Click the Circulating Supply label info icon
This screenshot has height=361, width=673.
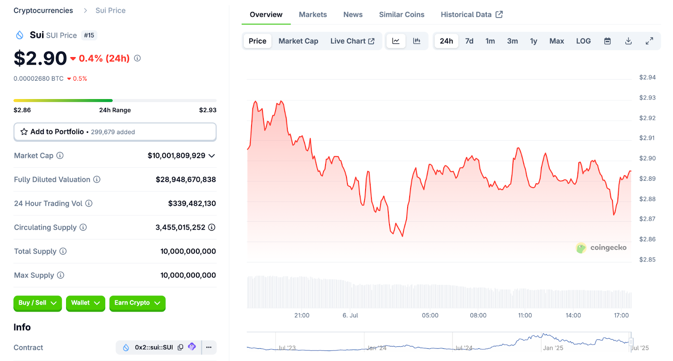(x=83, y=227)
